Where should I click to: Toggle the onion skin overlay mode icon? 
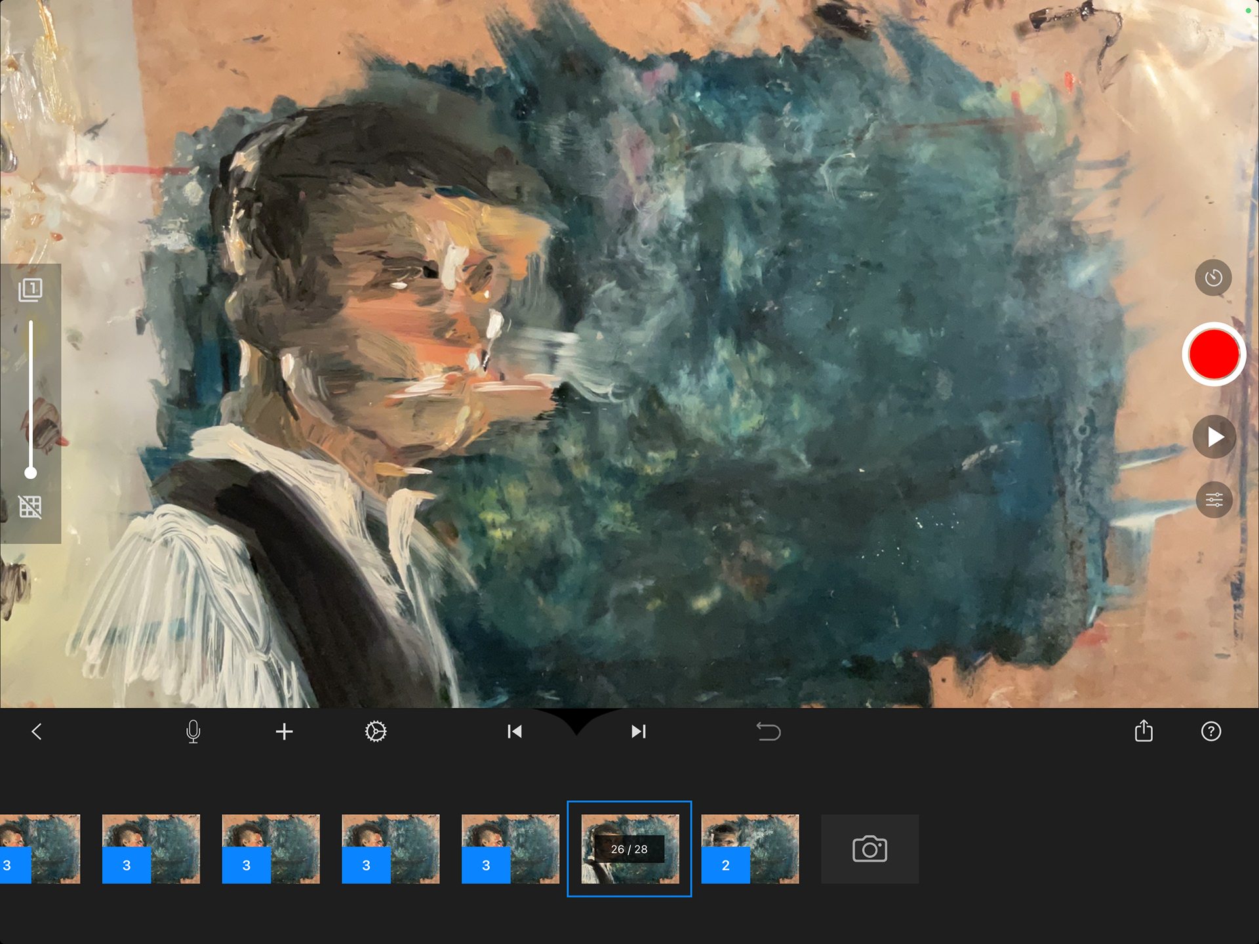pyautogui.click(x=30, y=289)
